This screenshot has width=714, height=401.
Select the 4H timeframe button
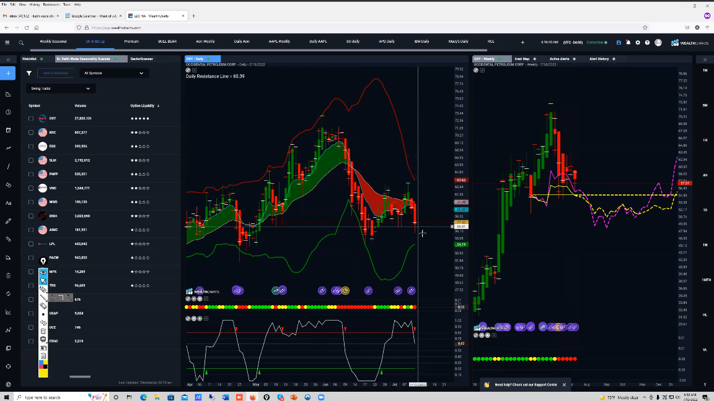pos(705,175)
